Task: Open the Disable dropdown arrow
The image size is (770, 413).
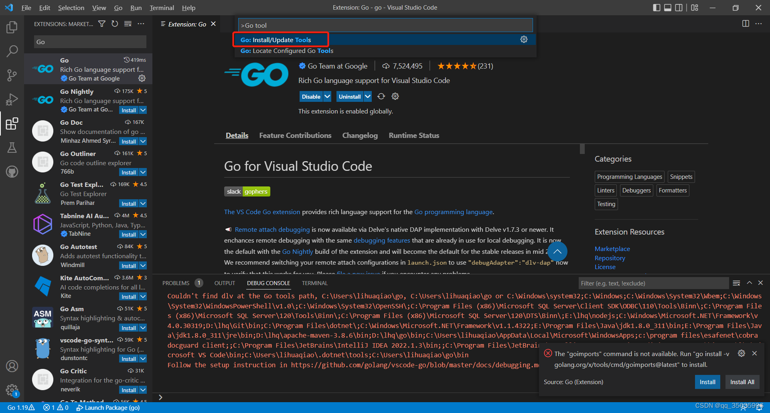Action: click(327, 96)
